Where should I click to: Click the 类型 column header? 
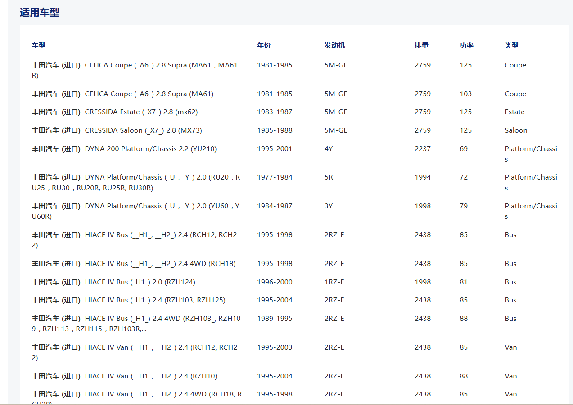point(511,45)
